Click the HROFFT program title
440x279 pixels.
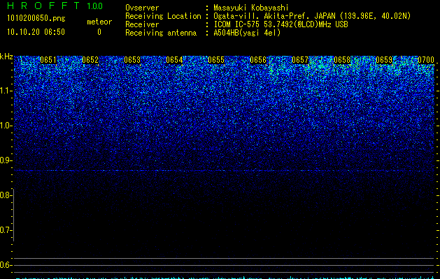44,6
